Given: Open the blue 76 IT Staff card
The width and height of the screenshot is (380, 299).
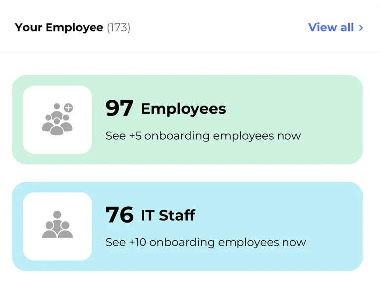Looking at the screenshot, I should click(x=188, y=226).
